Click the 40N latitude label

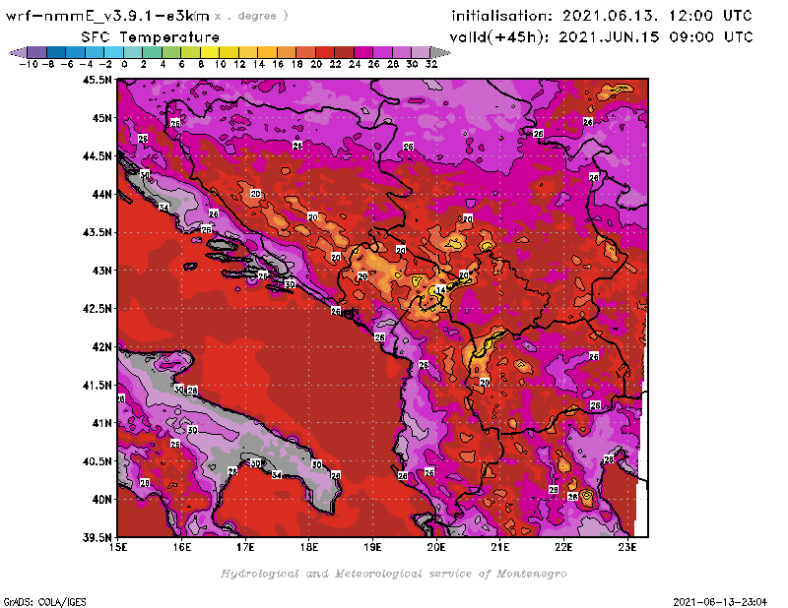pyautogui.click(x=101, y=499)
